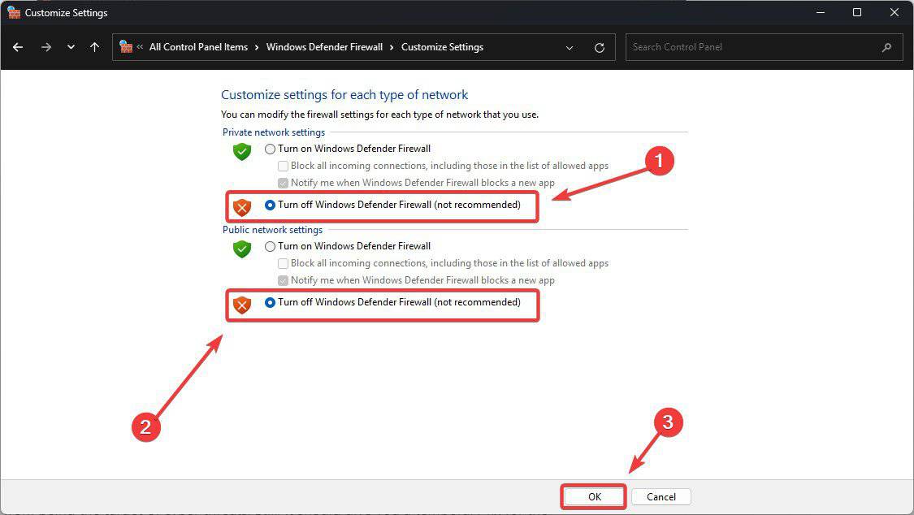Click green shield icon under Public network
This screenshot has height=515, width=914.
click(242, 249)
